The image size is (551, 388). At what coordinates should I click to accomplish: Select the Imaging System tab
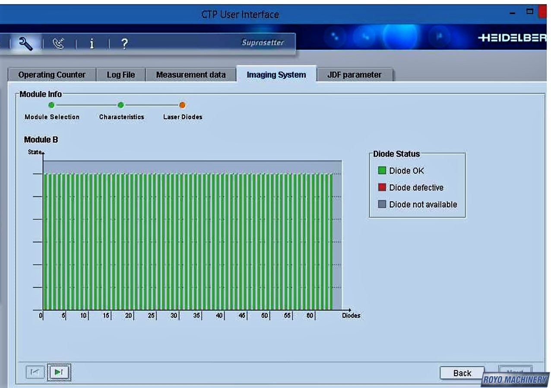click(x=276, y=75)
